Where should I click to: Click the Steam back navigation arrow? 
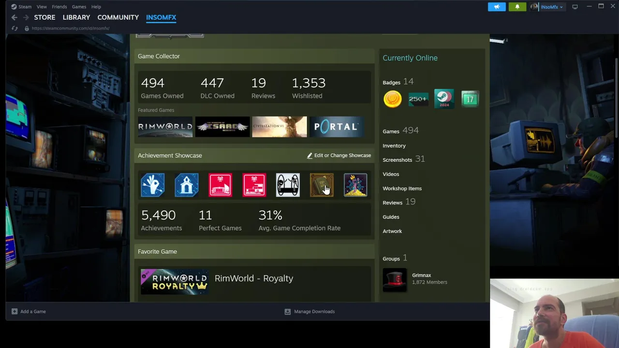click(x=14, y=17)
